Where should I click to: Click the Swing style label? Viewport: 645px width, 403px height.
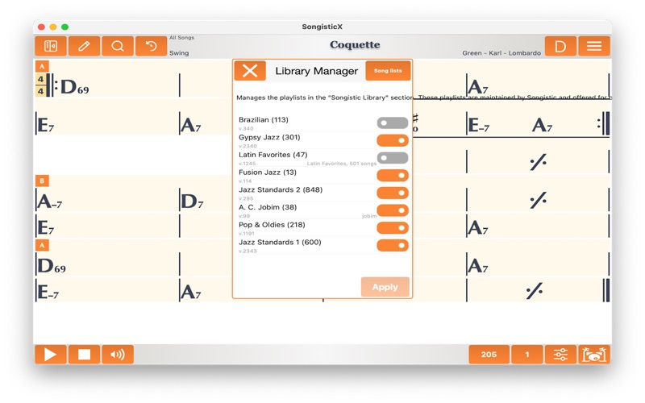click(179, 53)
